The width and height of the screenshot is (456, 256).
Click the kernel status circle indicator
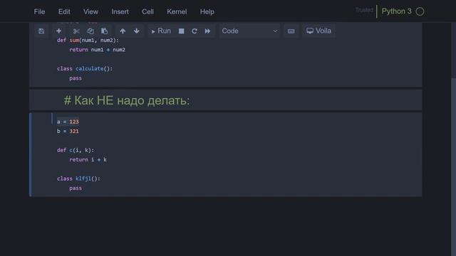pos(420,11)
